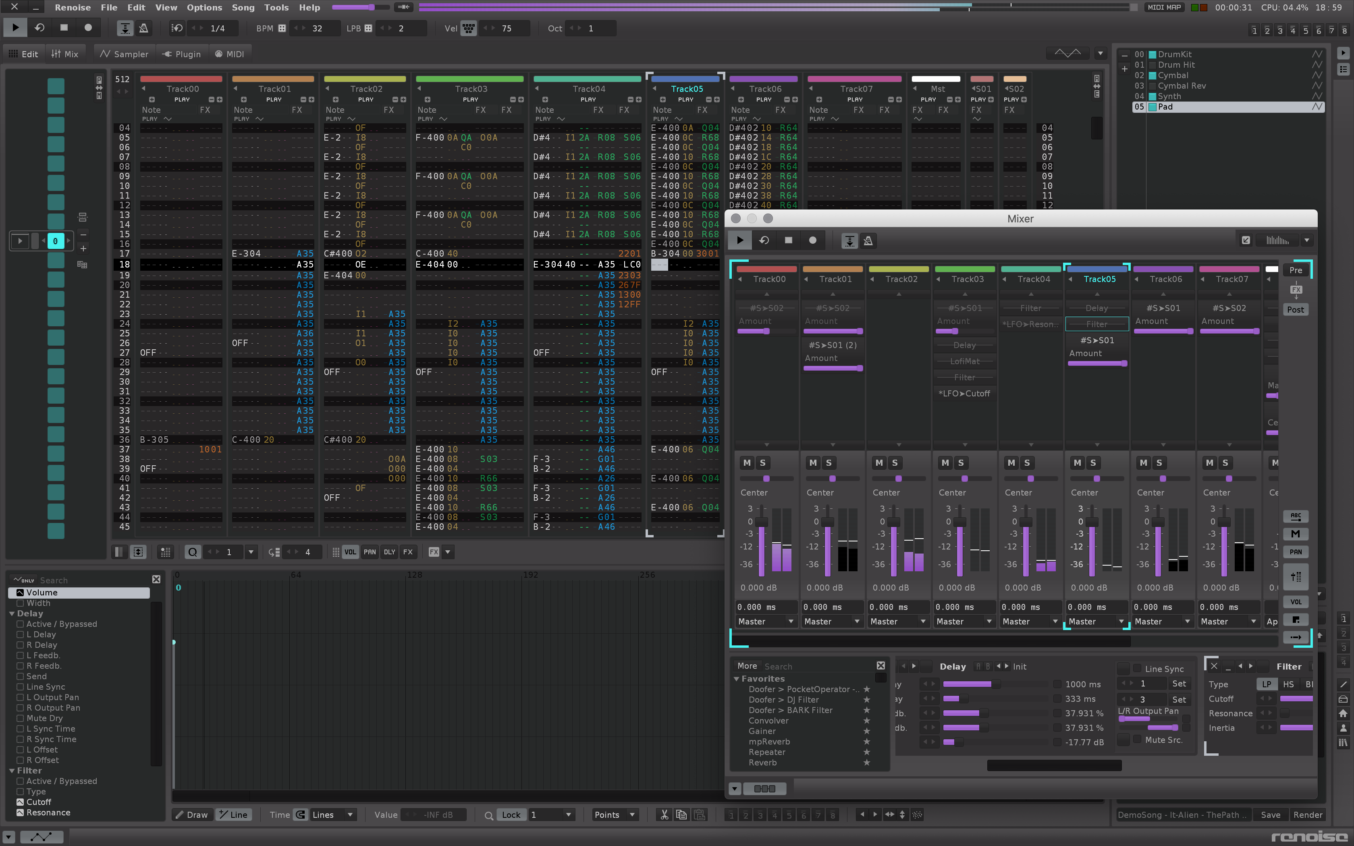Toggle pattern loop in main transport
This screenshot has height=846, width=1354.
coord(40,27)
